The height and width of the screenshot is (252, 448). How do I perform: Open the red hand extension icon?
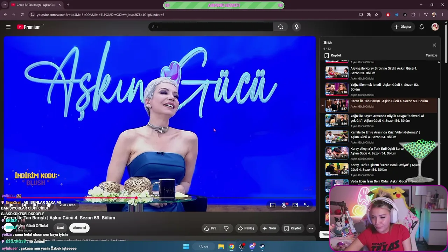388,15
